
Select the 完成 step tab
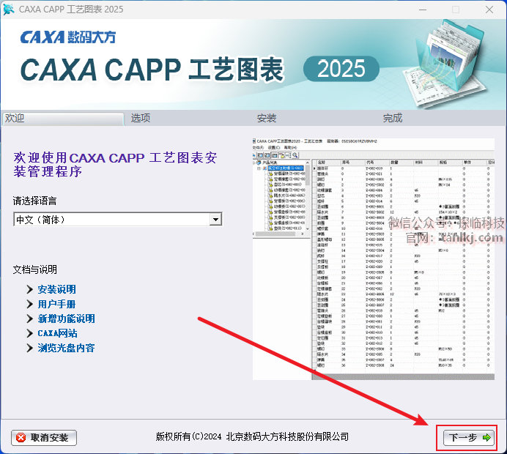pyautogui.click(x=393, y=119)
